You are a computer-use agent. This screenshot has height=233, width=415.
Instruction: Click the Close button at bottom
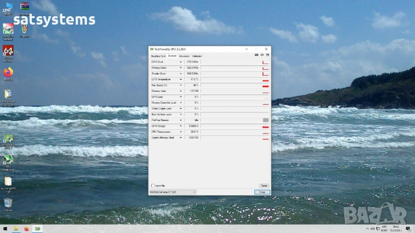(x=262, y=192)
